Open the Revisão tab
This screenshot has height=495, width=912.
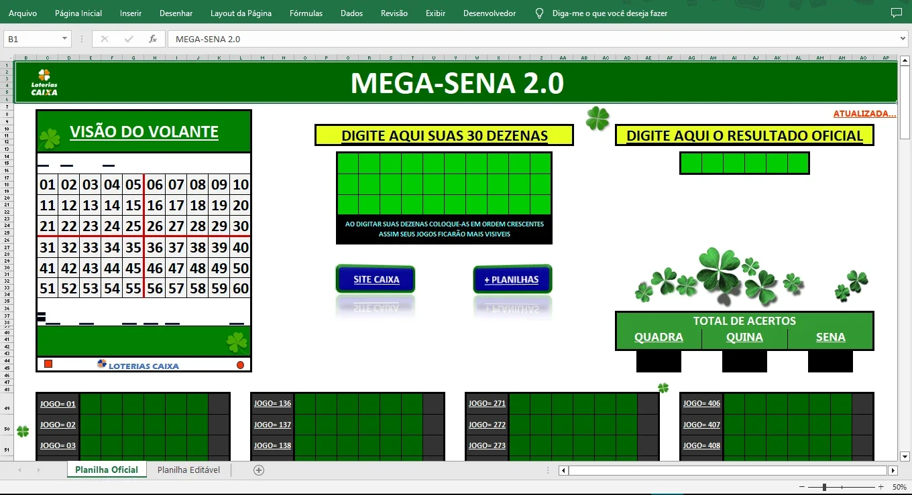point(394,13)
